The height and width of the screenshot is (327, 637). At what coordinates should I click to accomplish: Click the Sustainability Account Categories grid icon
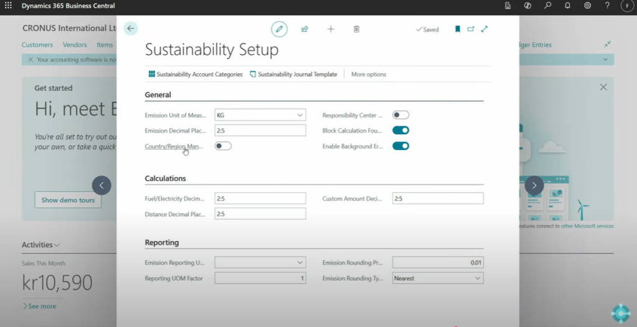tap(152, 74)
